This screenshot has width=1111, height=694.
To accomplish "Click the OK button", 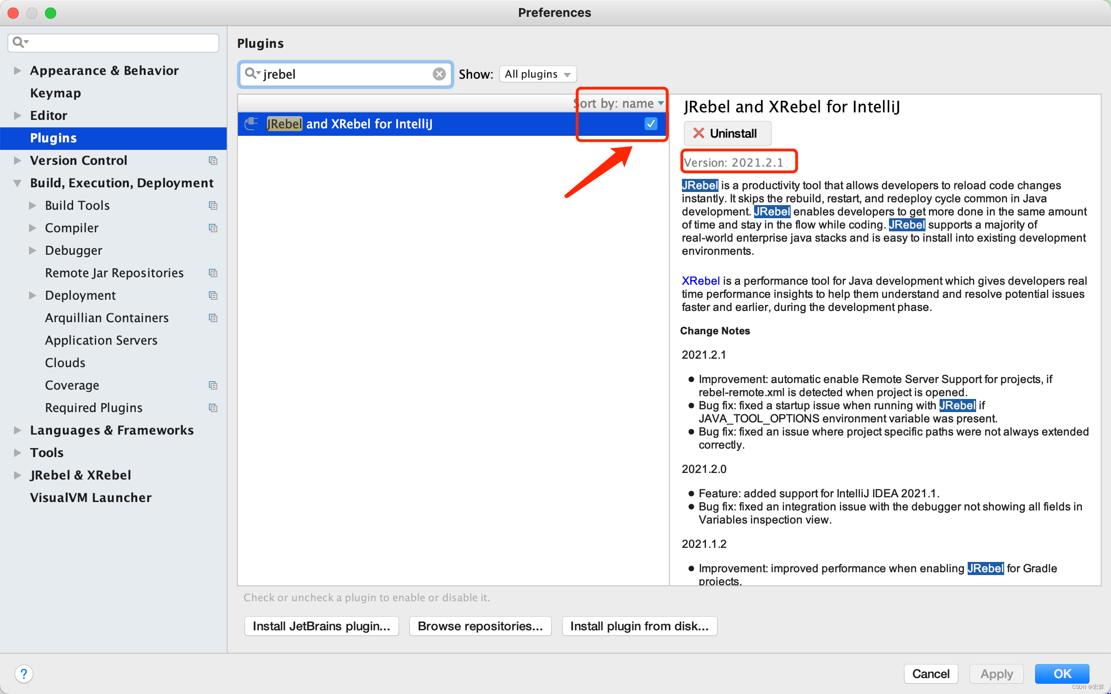I will [1062, 674].
